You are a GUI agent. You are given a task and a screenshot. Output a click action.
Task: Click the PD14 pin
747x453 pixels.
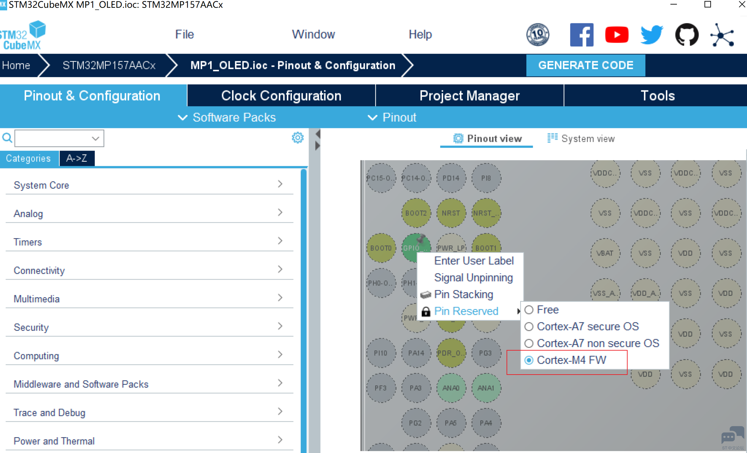[x=451, y=178]
